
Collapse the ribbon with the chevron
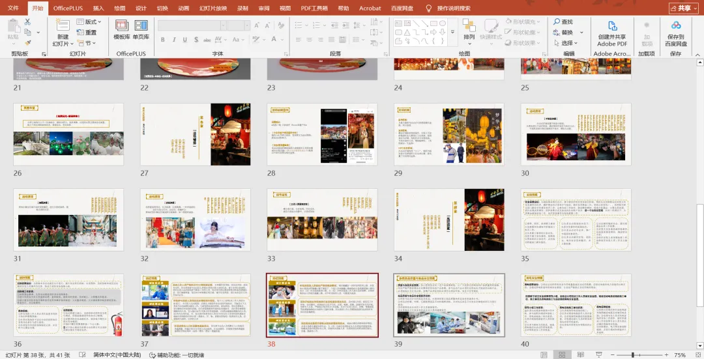click(x=697, y=54)
